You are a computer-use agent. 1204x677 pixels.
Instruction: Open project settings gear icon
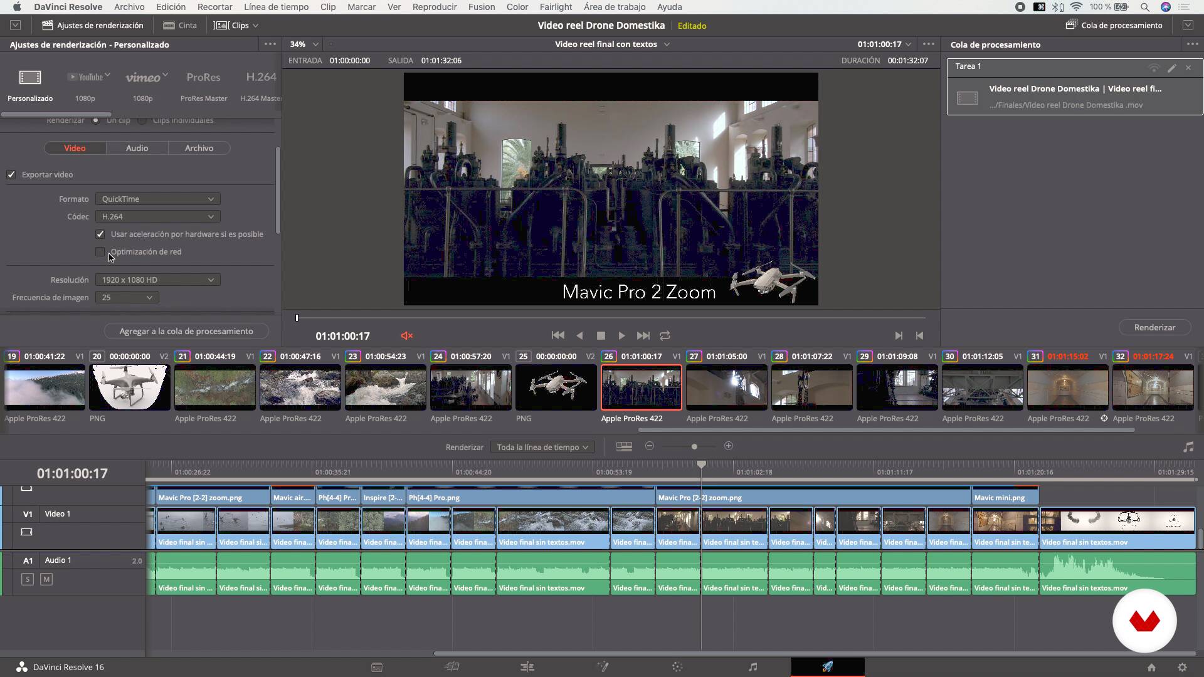tap(1182, 668)
